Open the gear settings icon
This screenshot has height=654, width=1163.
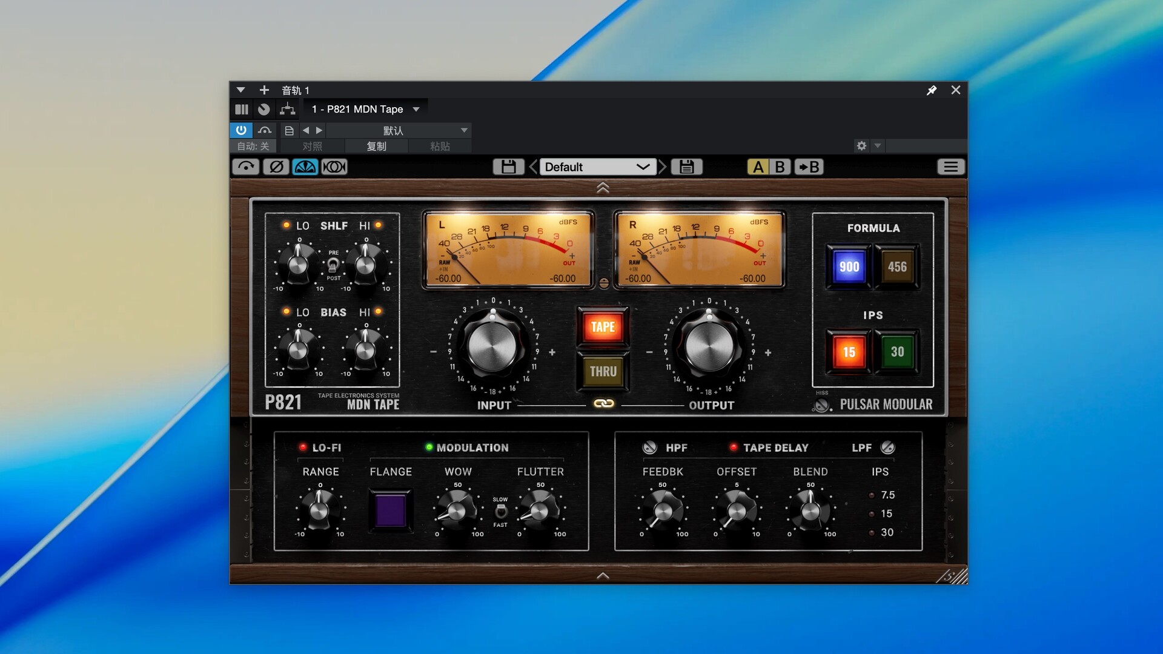point(861,146)
